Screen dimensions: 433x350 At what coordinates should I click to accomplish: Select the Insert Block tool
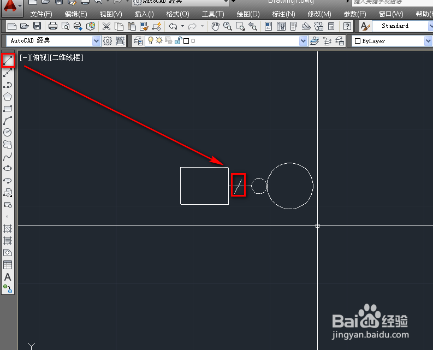8,193
